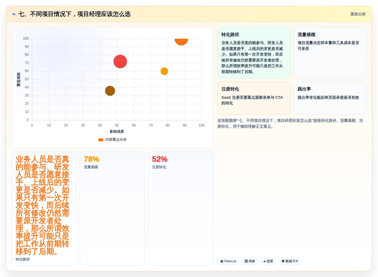Screen dimensions: 378x277
Task: Click the red bubble in the scatter chart
Action: [x=120, y=61]
